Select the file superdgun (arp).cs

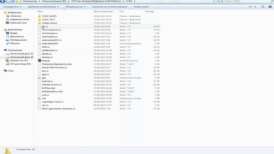pos(53,102)
